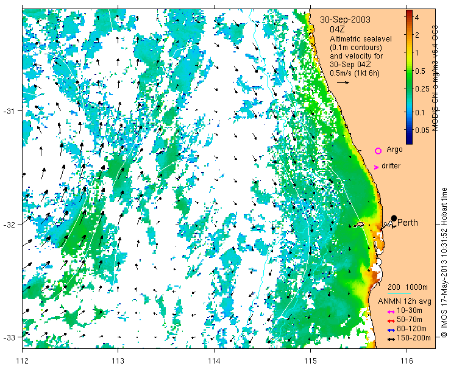Click longitude axis label 114
The height and width of the screenshot is (366, 451).
pyautogui.click(x=214, y=361)
